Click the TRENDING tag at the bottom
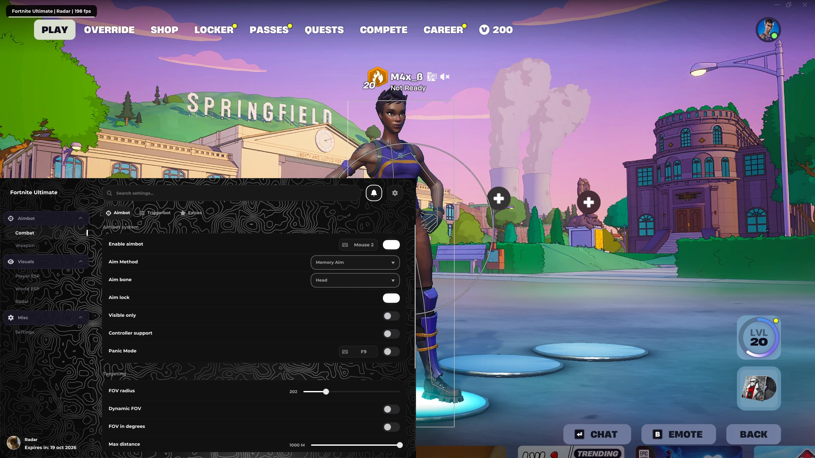 pos(598,453)
